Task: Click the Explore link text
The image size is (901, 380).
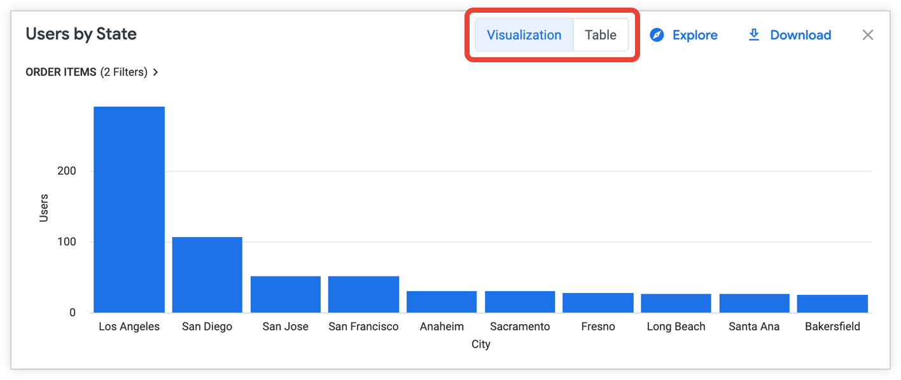Action: point(695,35)
